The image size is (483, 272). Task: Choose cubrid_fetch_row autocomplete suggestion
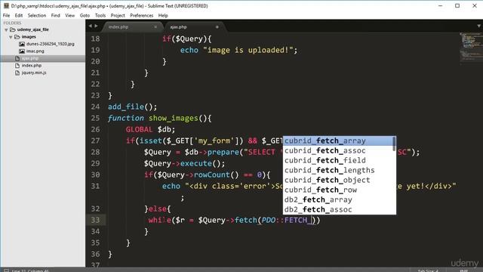(338, 190)
